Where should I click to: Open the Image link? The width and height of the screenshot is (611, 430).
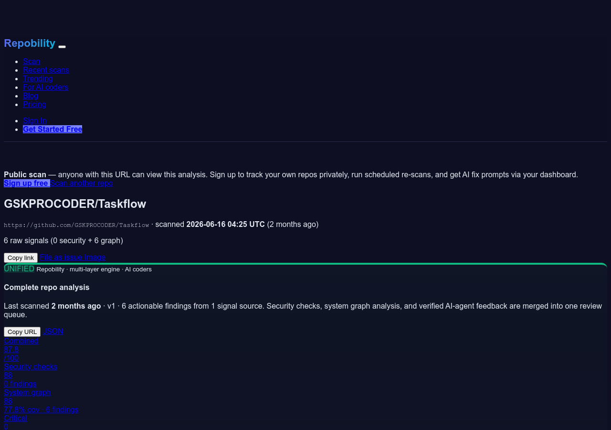point(95,257)
